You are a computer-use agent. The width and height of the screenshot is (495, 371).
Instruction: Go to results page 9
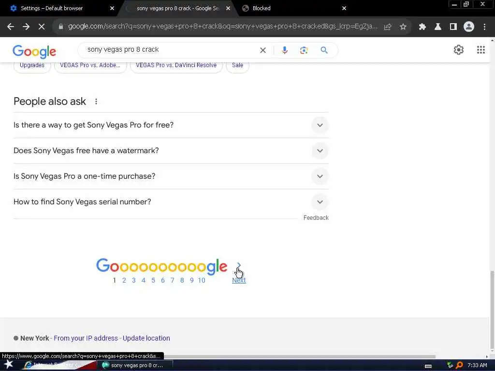[x=191, y=280]
